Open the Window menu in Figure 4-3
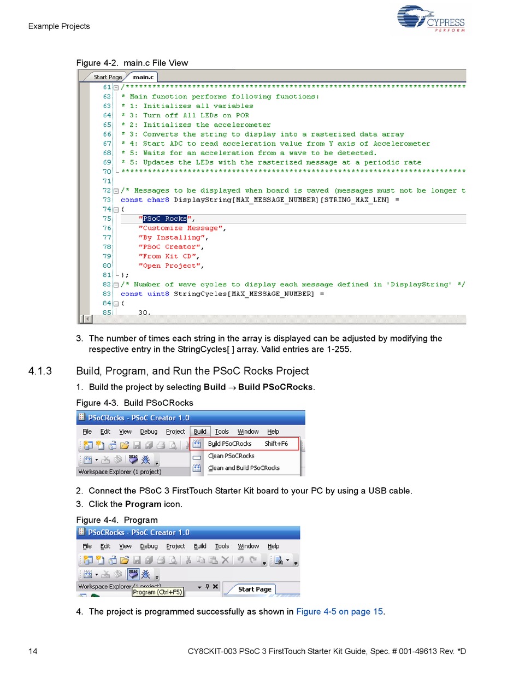 click(249, 432)
